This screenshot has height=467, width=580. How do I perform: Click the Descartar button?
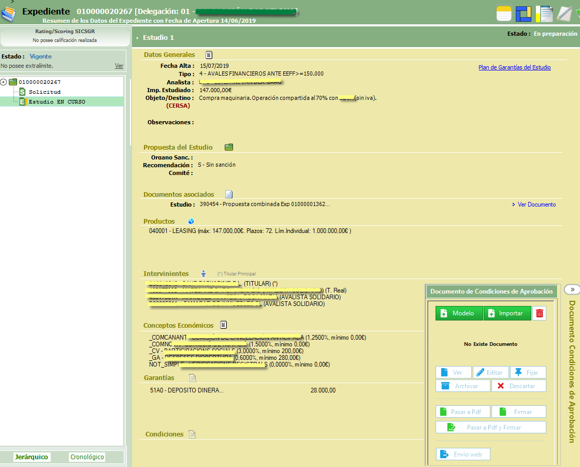click(x=518, y=386)
